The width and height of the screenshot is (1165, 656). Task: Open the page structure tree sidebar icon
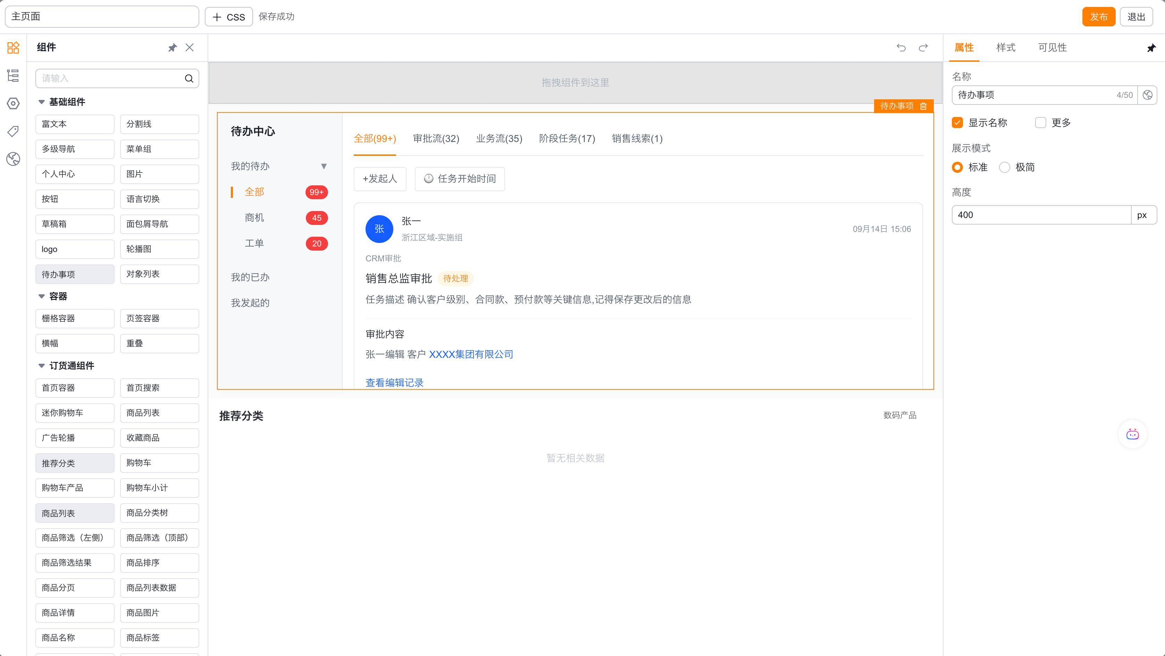13,76
